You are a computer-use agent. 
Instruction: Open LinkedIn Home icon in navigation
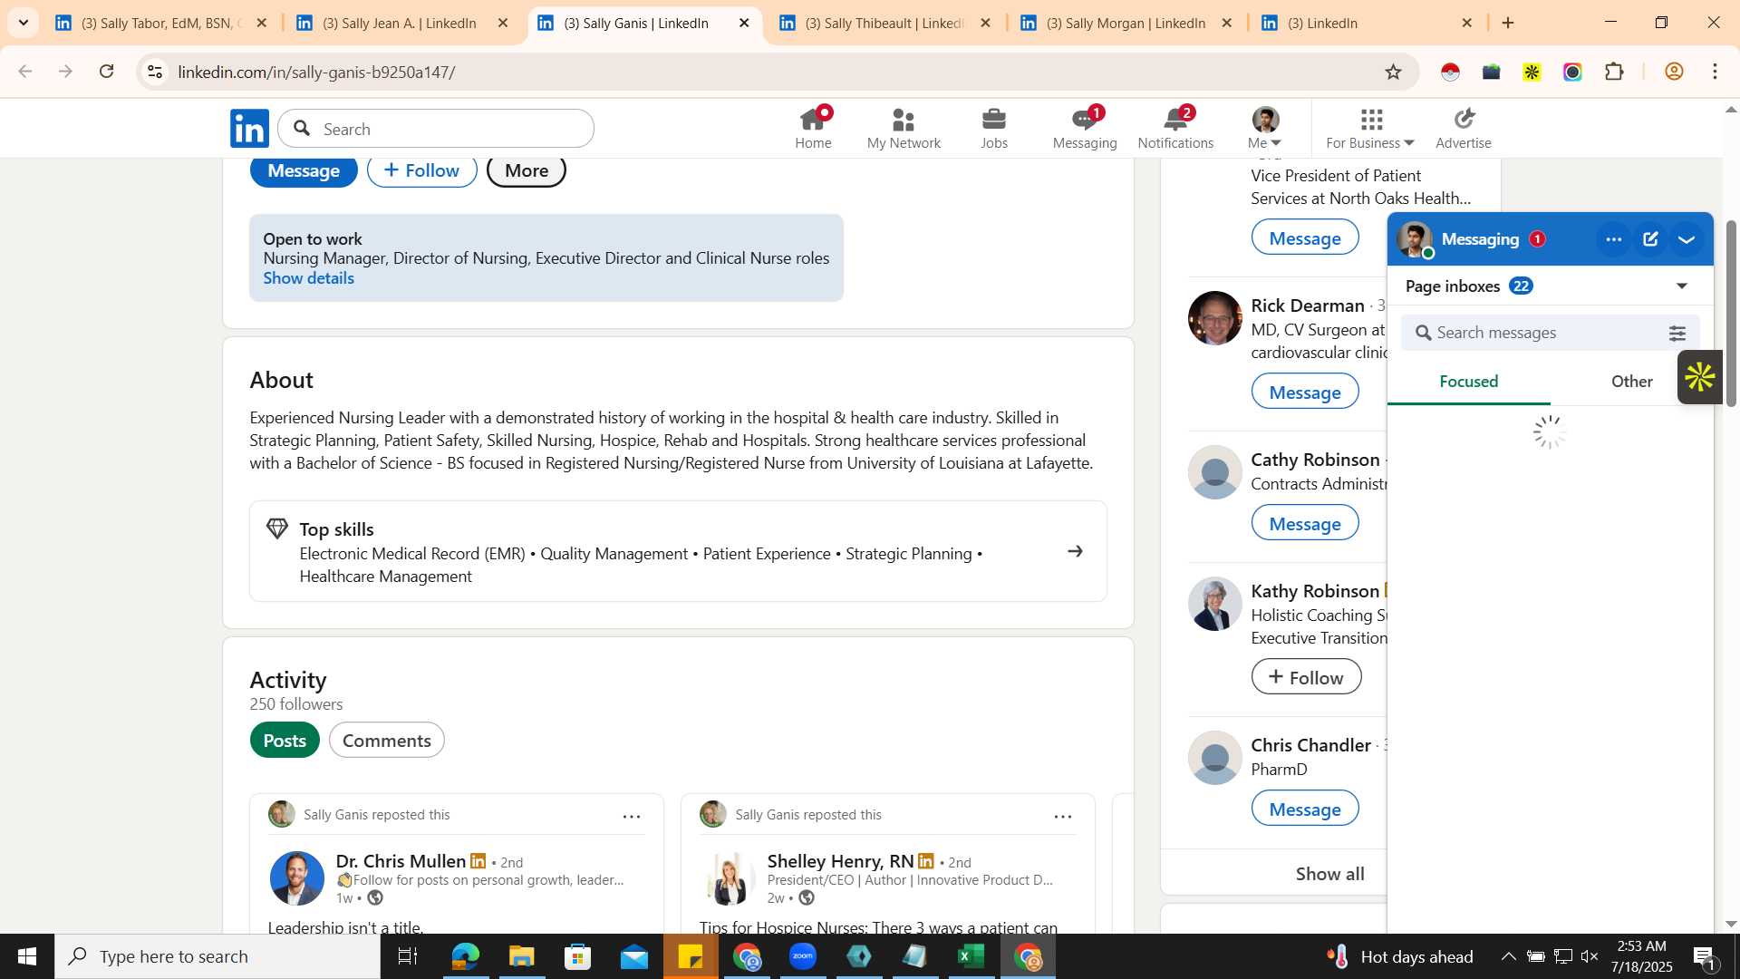tap(813, 128)
